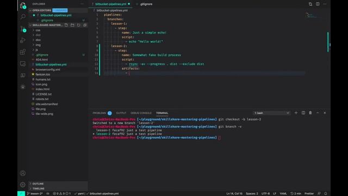The width and height of the screenshot is (348, 196).
Task: Expand the css folder
Action: (38, 30)
